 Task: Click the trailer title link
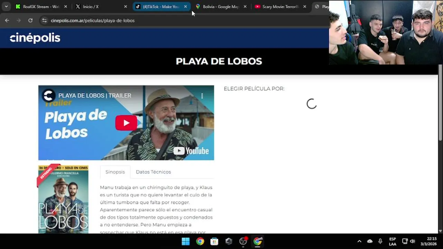coord(94,95)
